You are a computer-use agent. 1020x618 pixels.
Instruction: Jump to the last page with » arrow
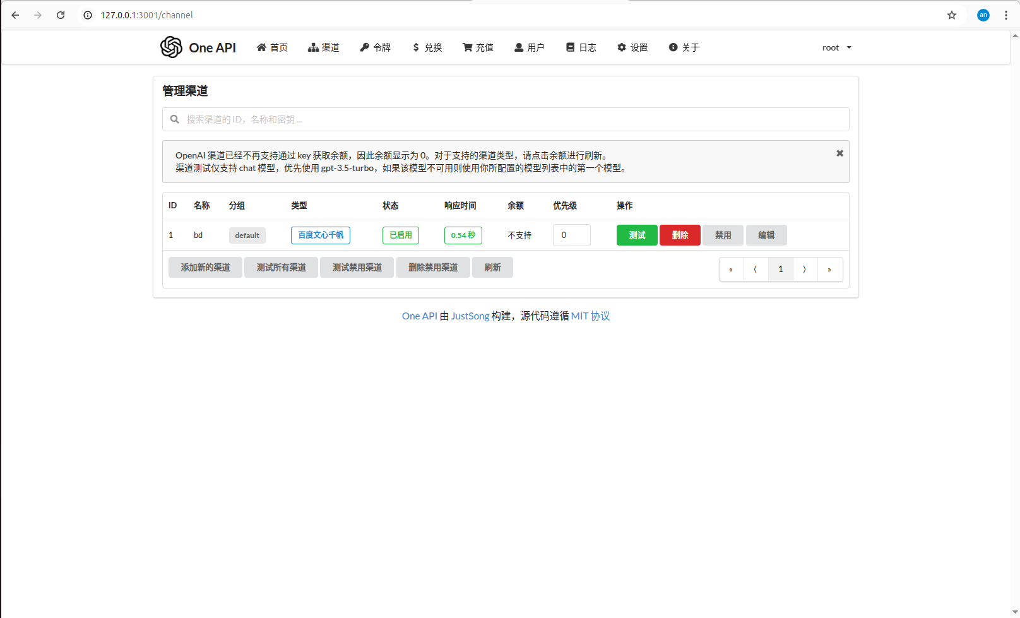pos(829,270)
